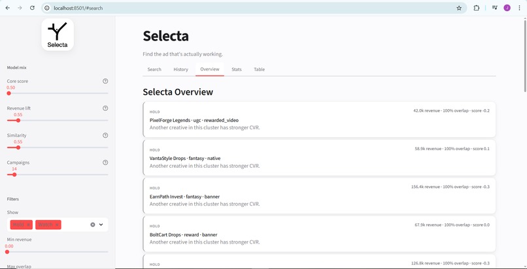
Task: Open the media controls icon
Action: click(494, 8)
